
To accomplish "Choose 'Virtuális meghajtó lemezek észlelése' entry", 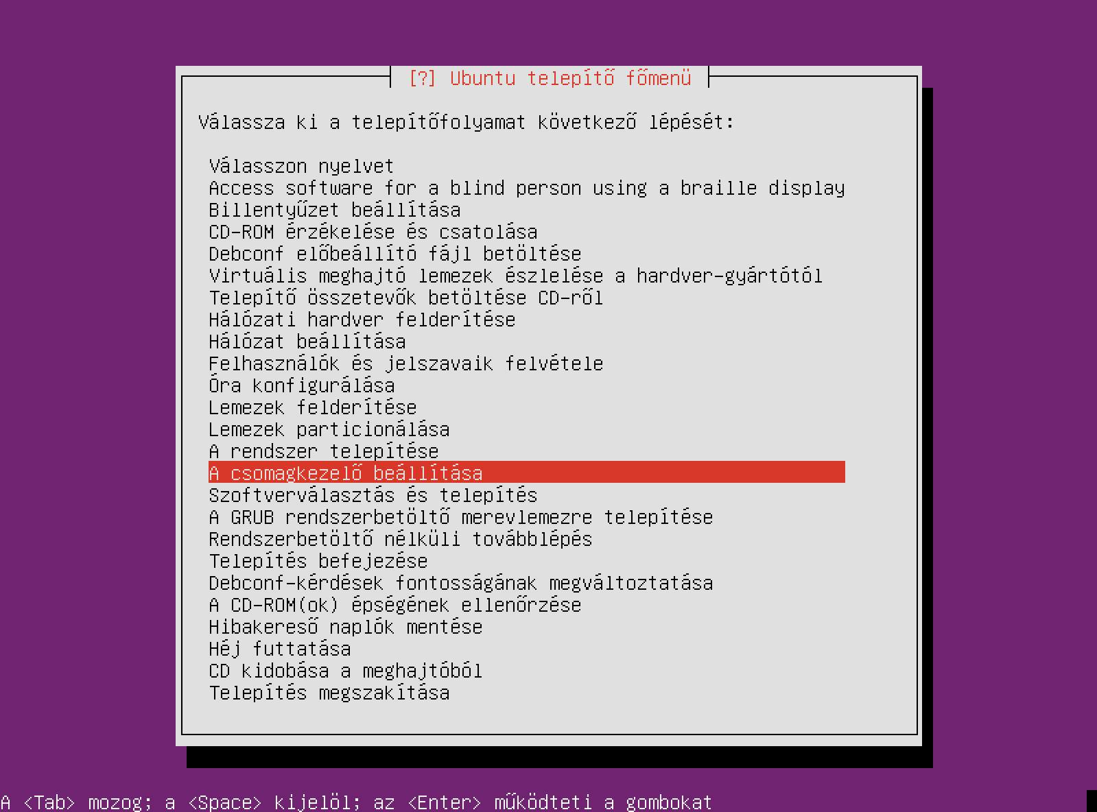I will pos(527,276).
